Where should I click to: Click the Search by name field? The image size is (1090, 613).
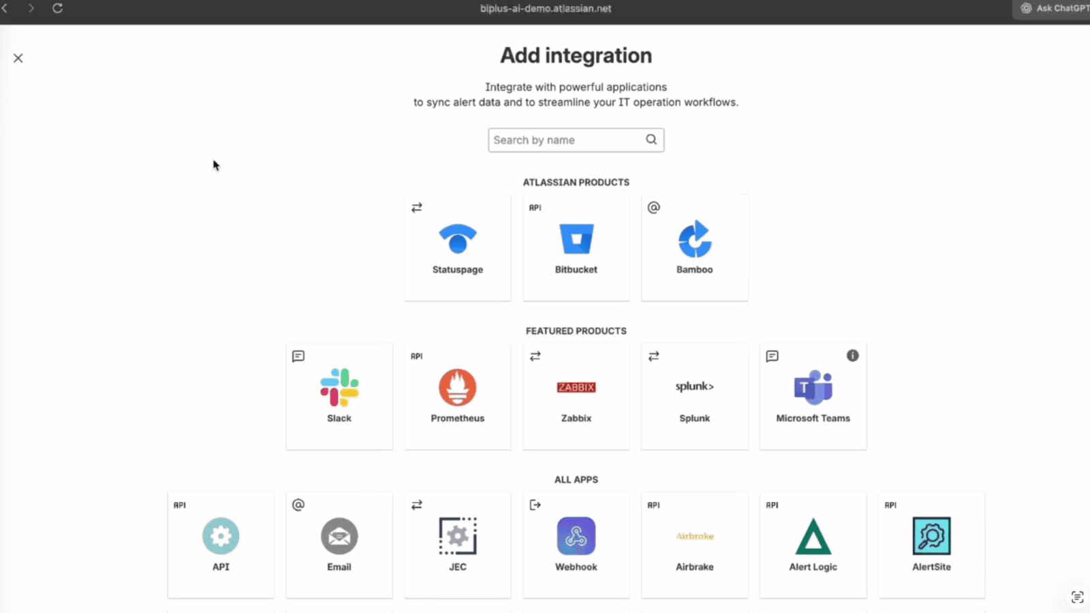565,140
